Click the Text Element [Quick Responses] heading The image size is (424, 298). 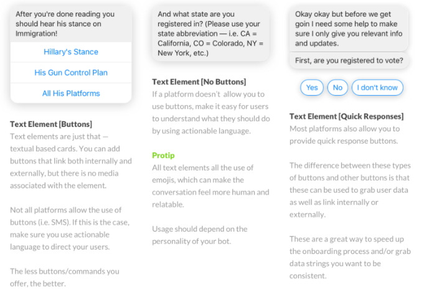[346, 116]
